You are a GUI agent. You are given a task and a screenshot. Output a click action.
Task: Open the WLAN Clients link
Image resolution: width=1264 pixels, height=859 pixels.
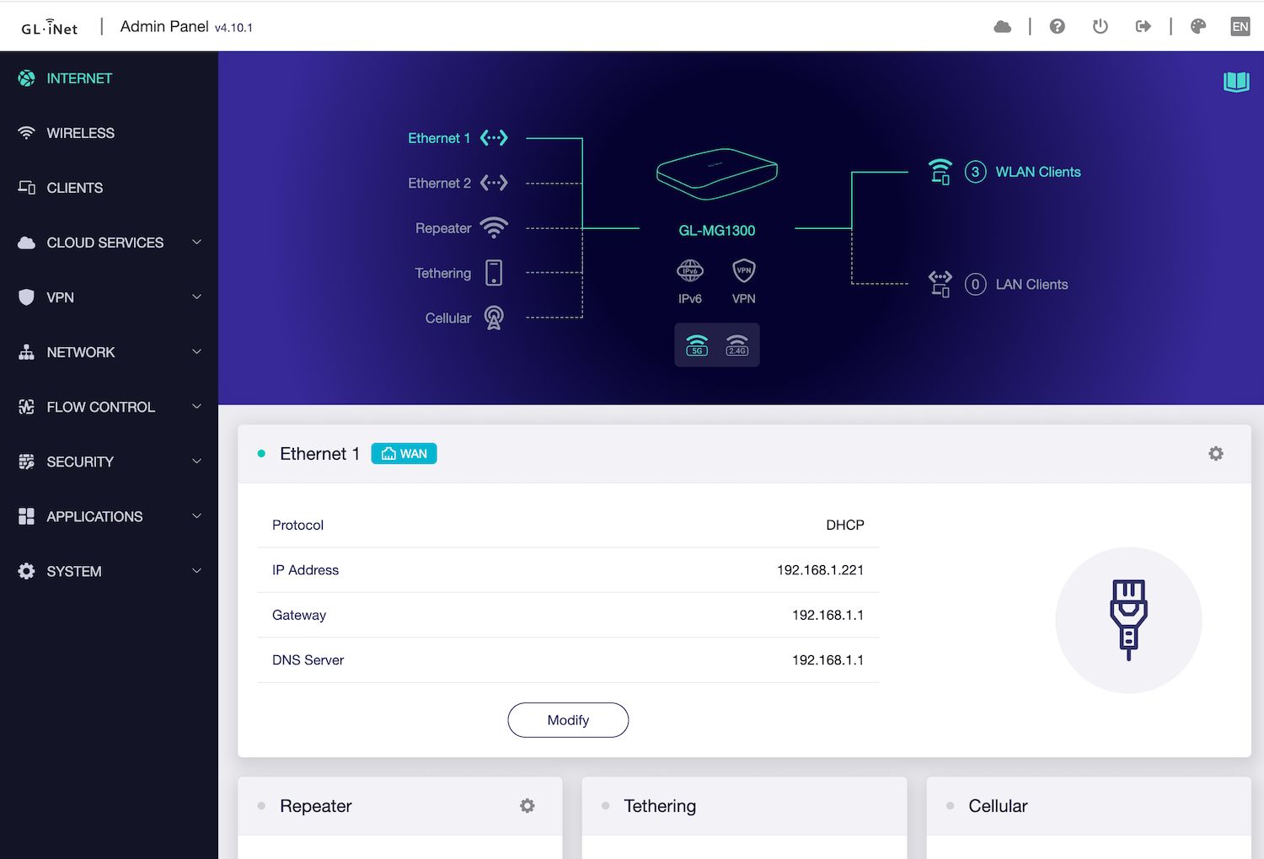[1038, 172]
